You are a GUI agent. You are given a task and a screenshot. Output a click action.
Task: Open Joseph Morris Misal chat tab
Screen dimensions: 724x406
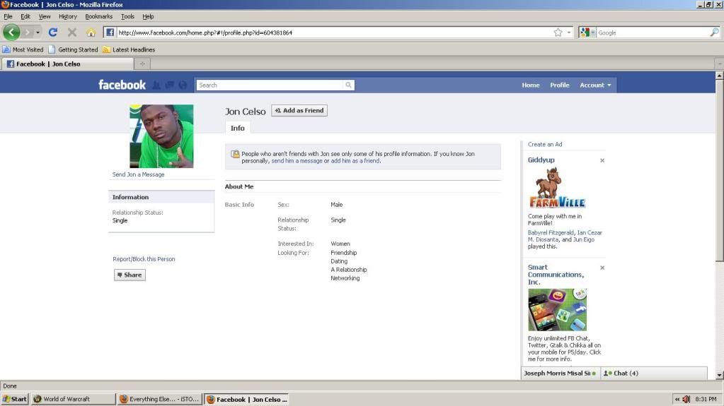point(561,374)
